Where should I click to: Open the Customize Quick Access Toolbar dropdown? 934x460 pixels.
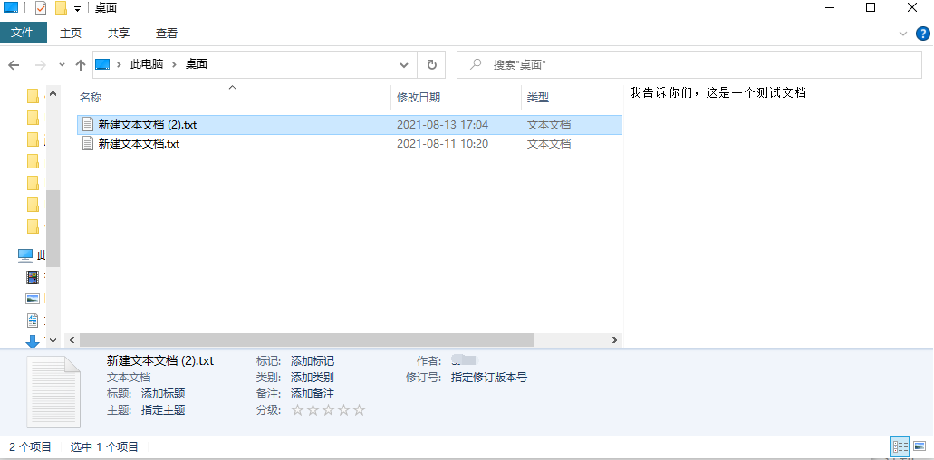pos(77,8)
